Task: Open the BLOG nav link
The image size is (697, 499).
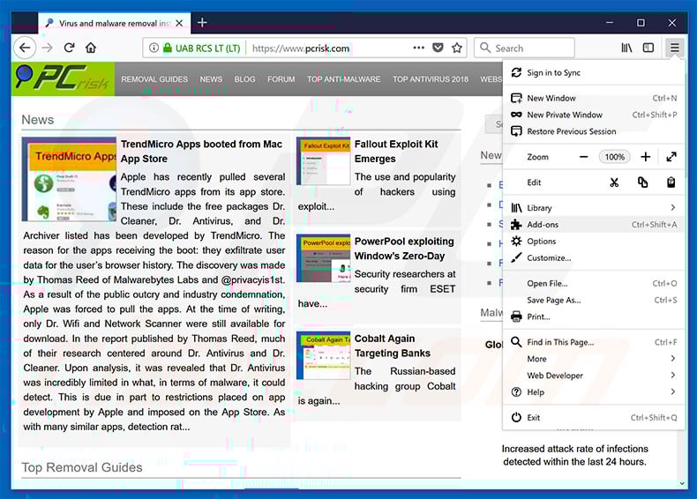Action: pyautogui.click(x=244, y=79)
